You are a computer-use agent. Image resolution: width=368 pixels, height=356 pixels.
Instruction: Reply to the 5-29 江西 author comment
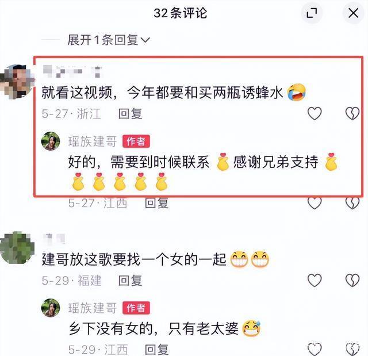pos(157,350)
